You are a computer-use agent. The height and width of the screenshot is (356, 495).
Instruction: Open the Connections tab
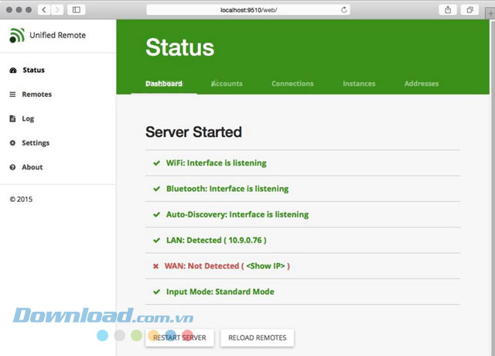(292, 84)
